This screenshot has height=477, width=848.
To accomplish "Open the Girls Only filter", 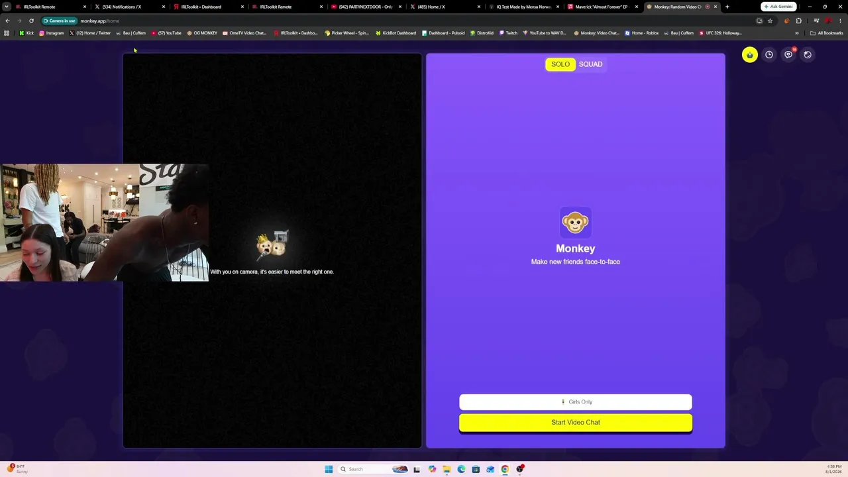I will 576,402.
